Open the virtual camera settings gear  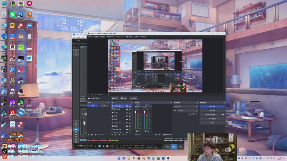pyautogui.click(x=223, y=114)
